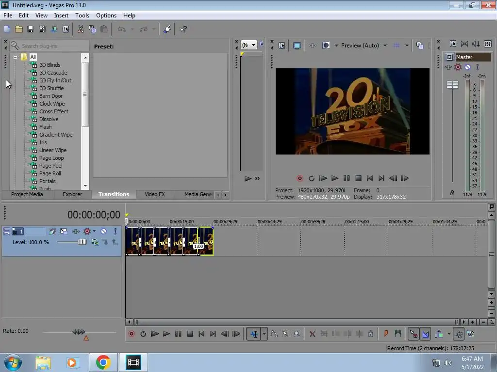
Task: Collapse the All transitions folder
Action: (x=15, y=57)
